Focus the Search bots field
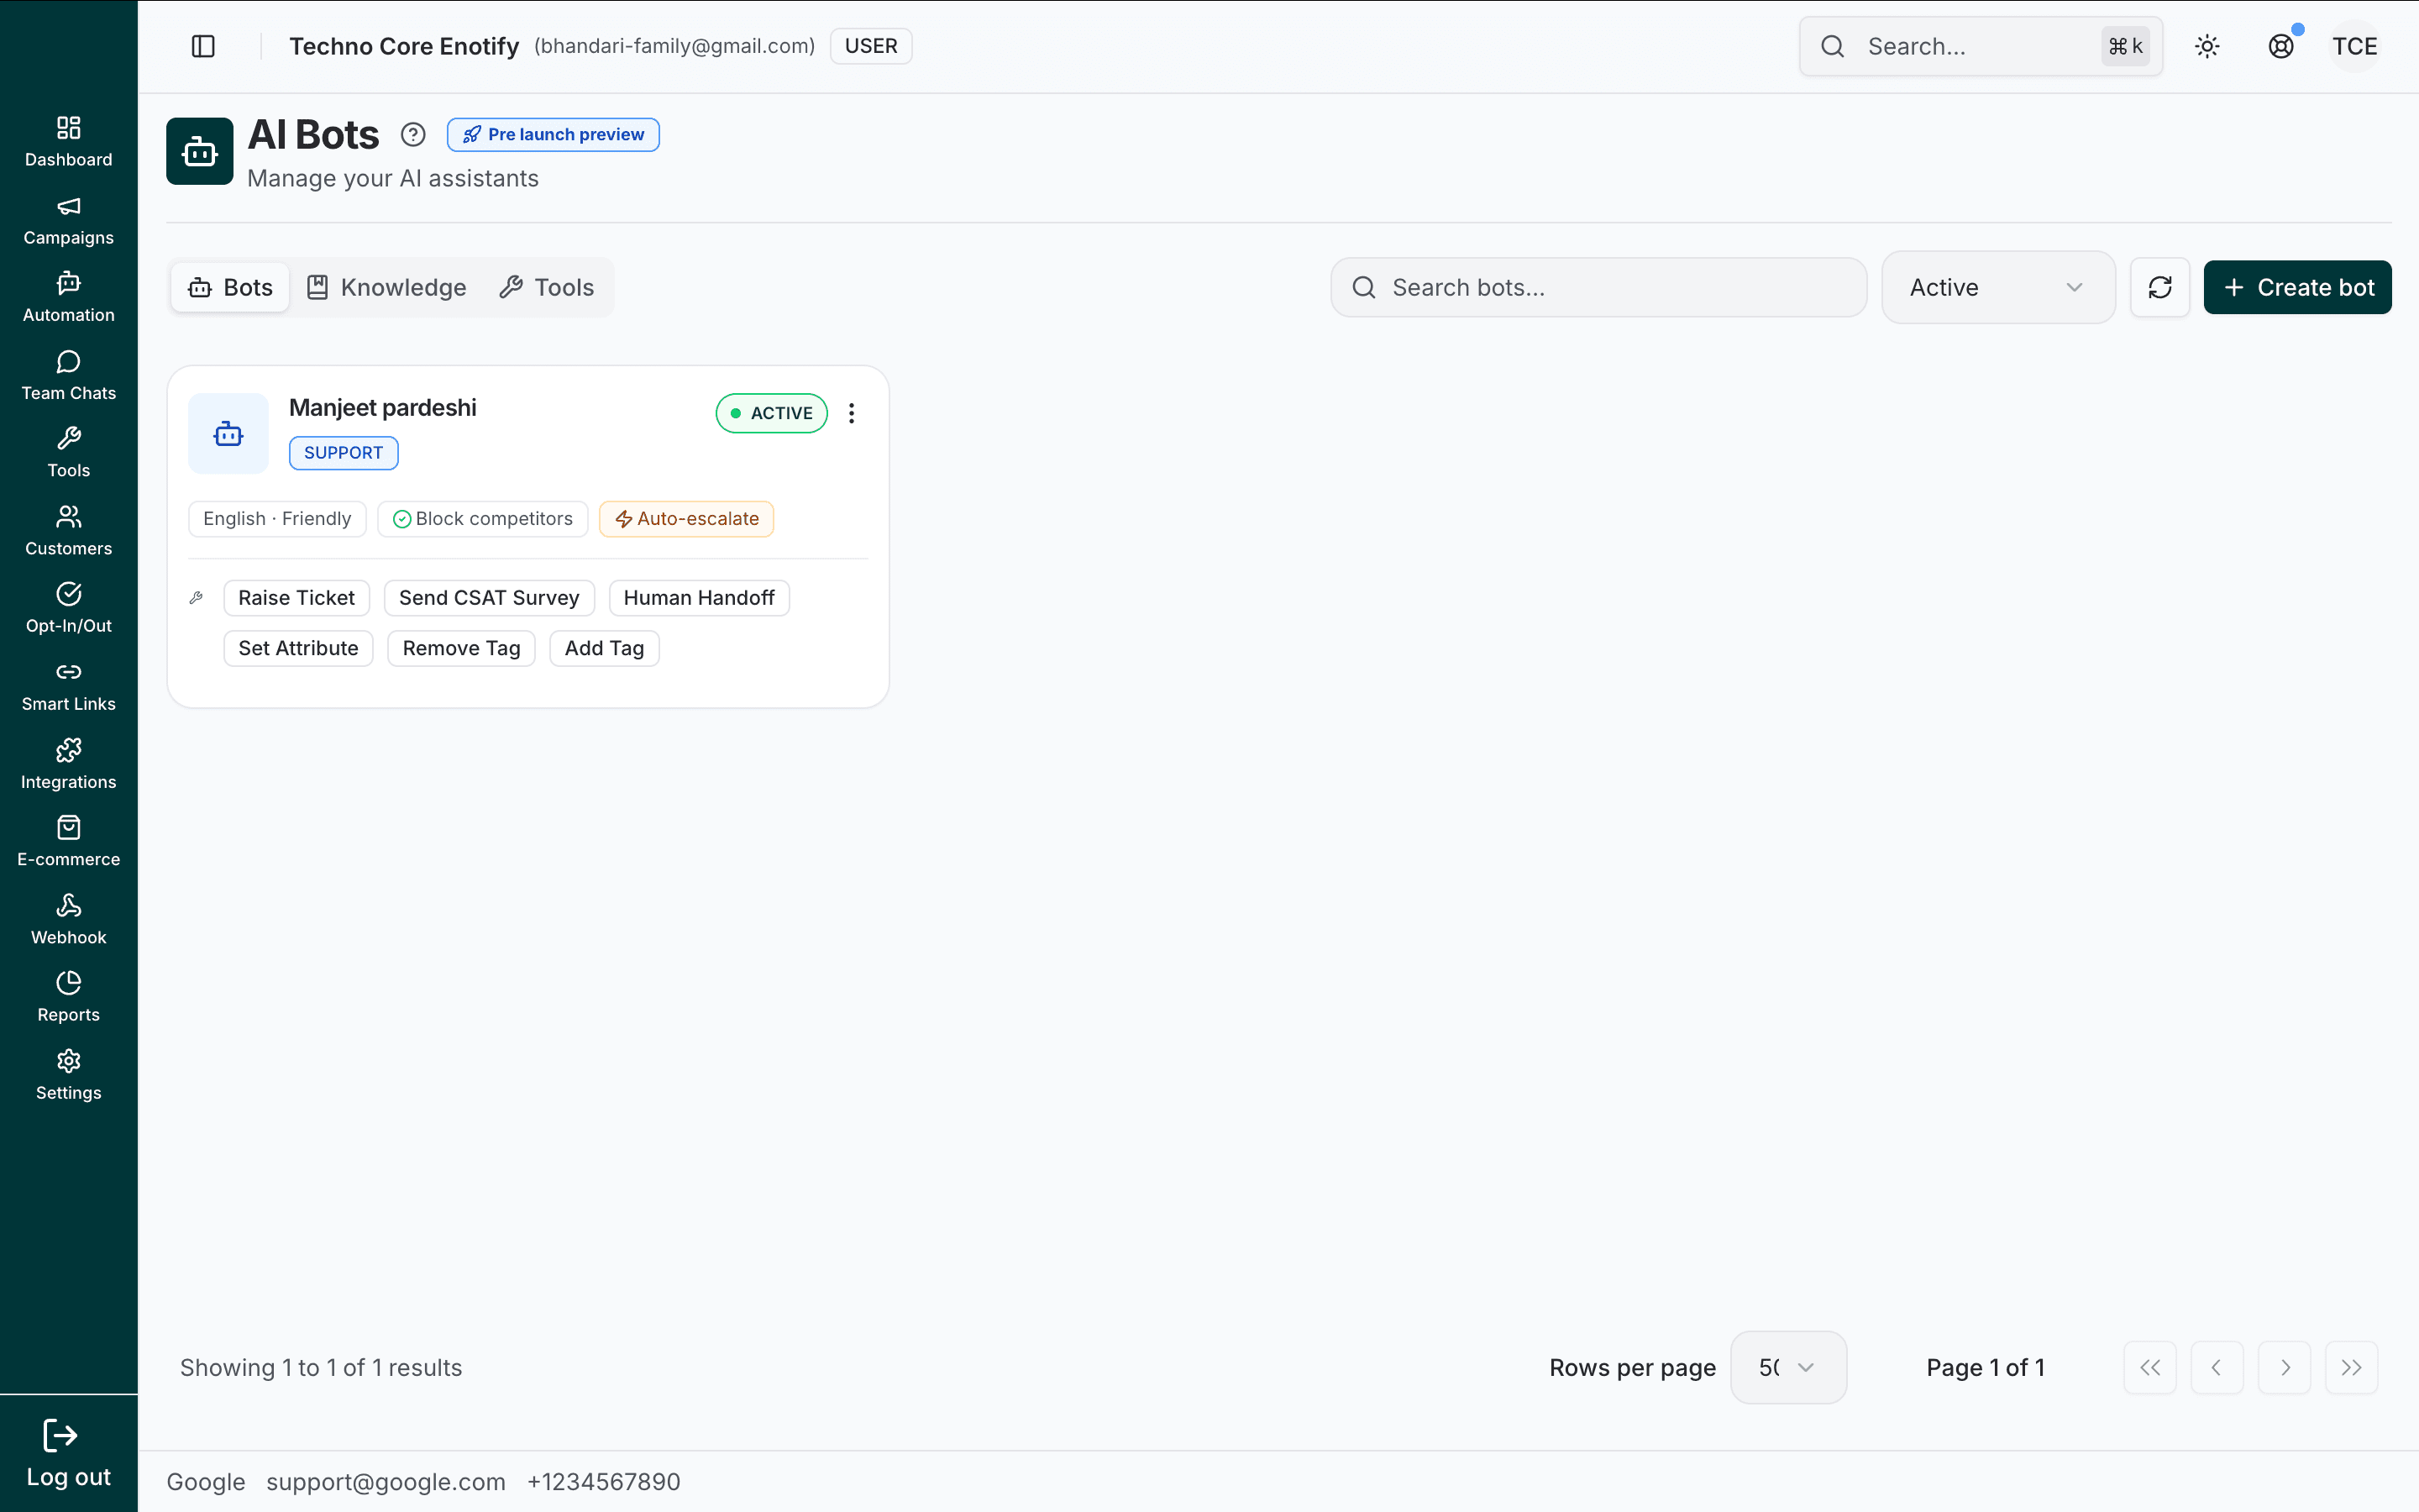 coord(1598,287)
